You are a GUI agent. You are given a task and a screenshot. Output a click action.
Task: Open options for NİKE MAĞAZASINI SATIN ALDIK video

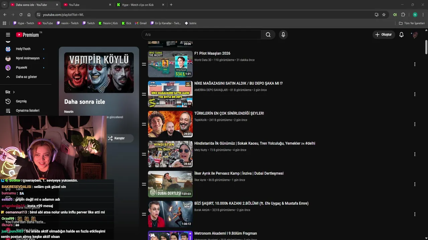click(415, 94)
